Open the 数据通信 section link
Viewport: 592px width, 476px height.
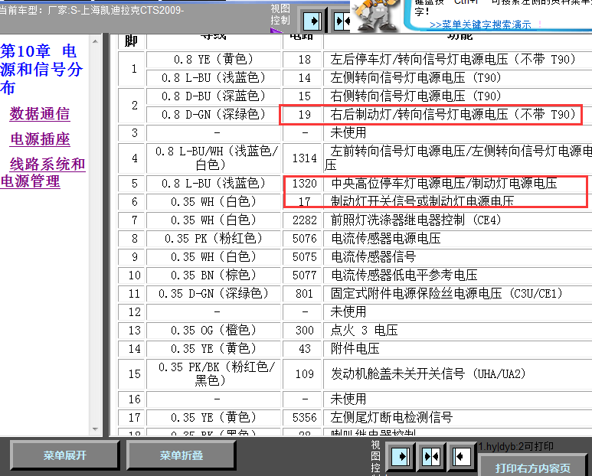click(40, 114)
